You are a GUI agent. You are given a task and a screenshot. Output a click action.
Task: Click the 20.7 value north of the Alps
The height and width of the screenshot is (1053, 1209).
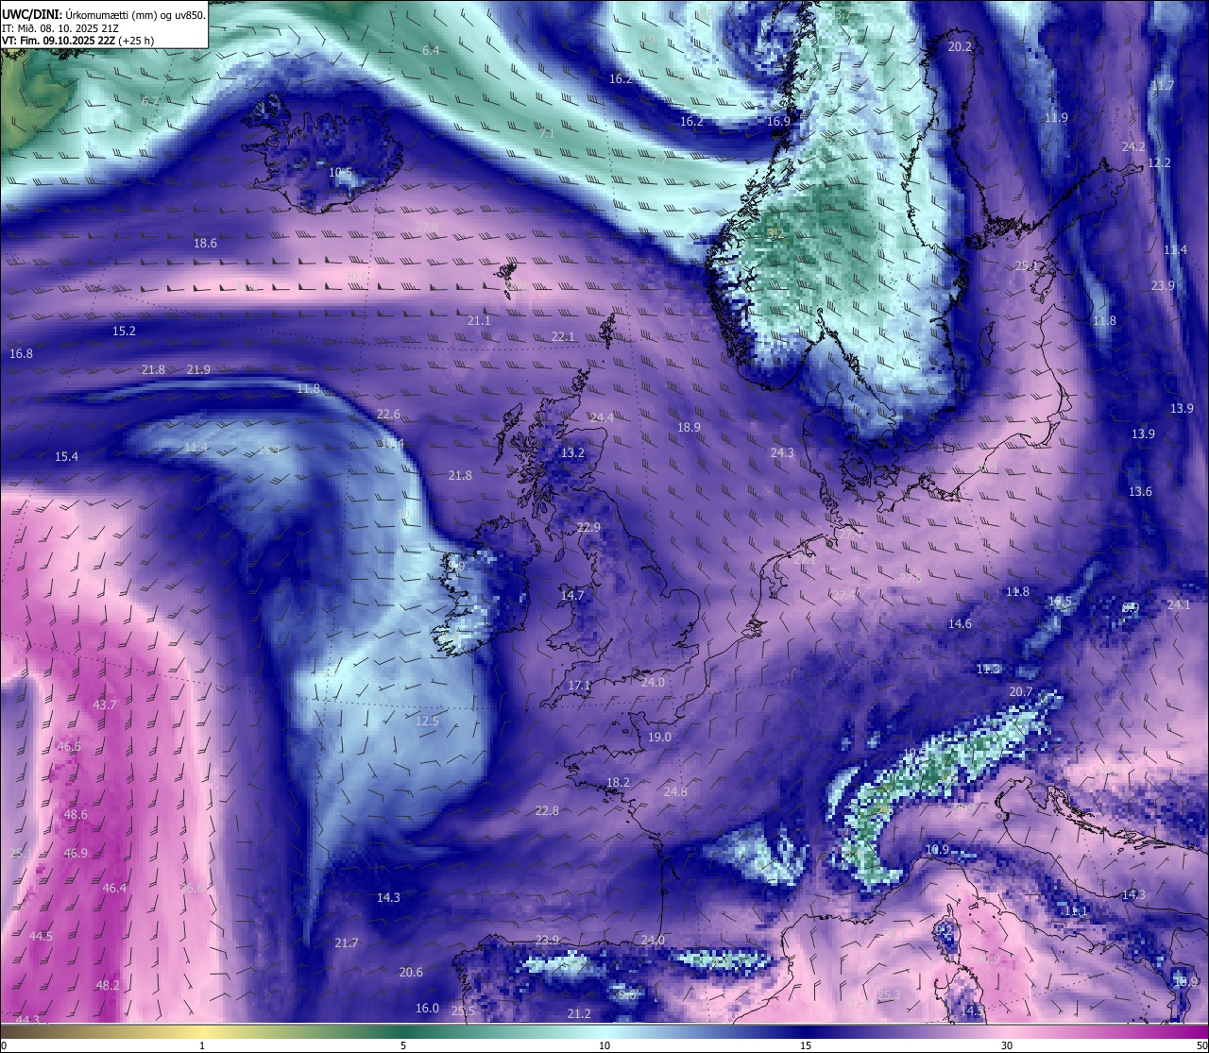(1021, 691)
